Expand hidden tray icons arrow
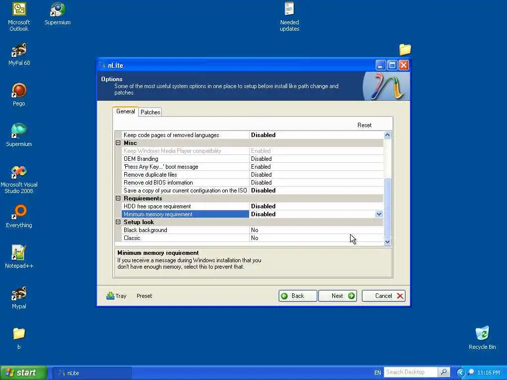The image size is (507, 380). pyautogui.click(x=461, y=373)
